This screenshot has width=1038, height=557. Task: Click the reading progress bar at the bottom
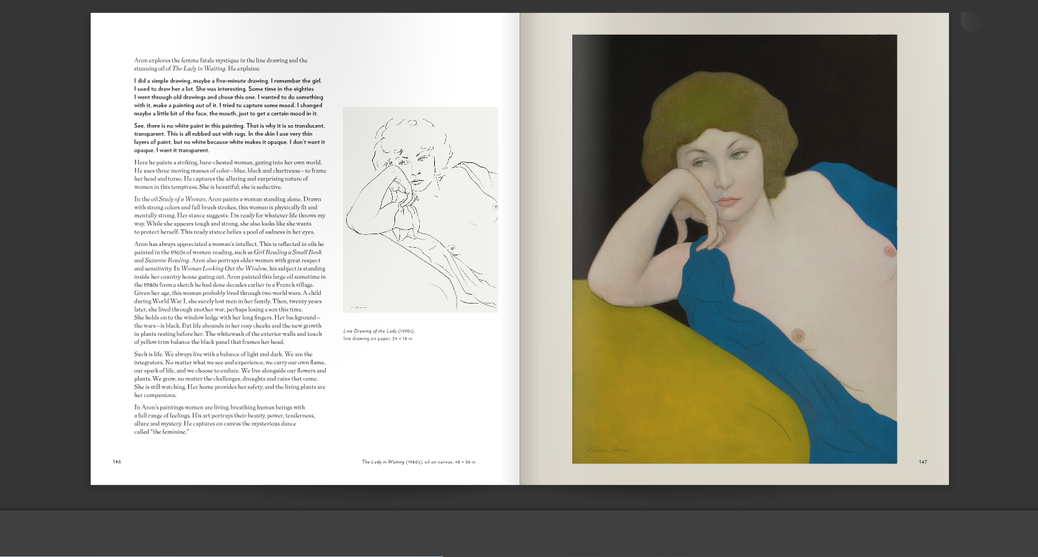click(221, 555)
